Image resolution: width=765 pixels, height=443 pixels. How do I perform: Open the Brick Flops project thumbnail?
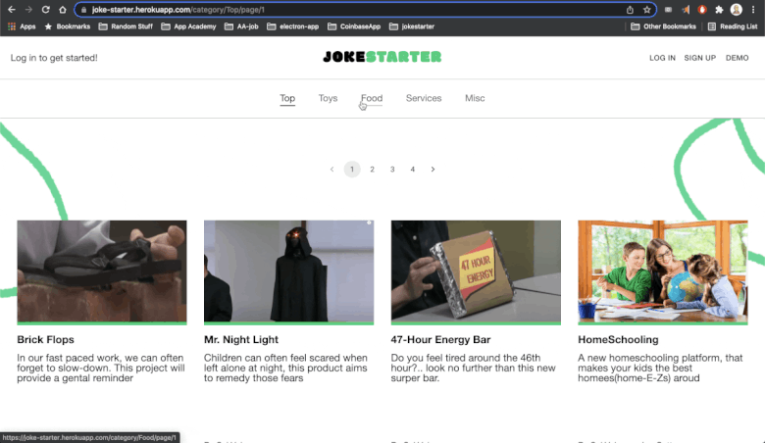(101, 271)
